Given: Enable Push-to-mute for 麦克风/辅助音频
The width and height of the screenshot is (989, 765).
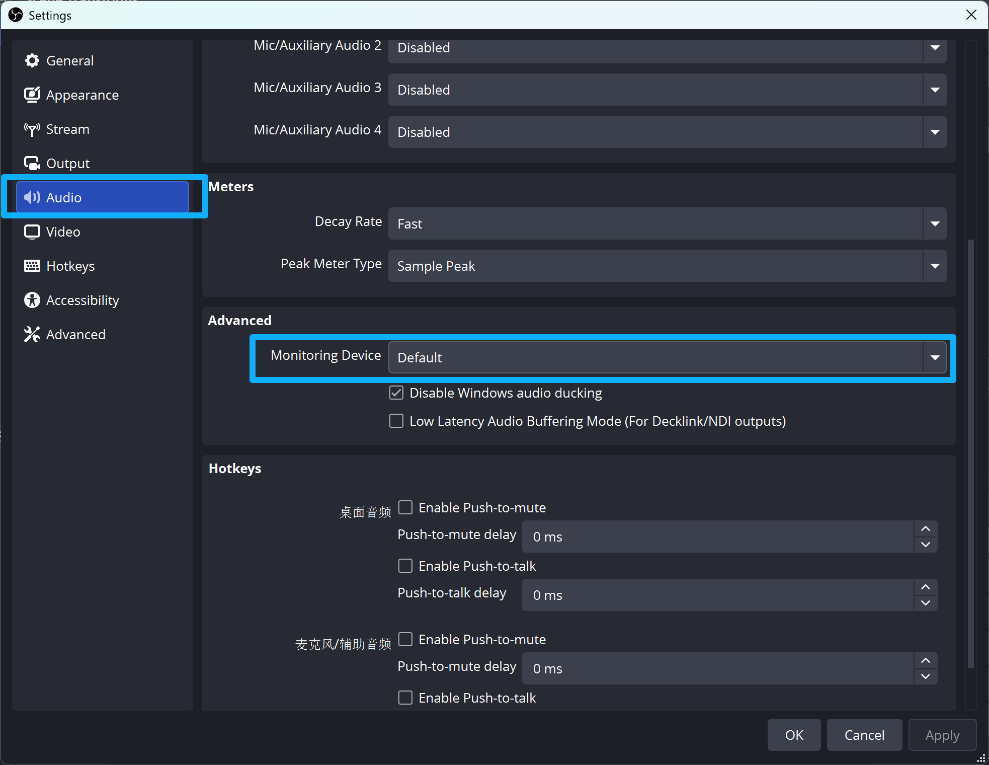Looking at the screenshot, I should pos(405,639).
